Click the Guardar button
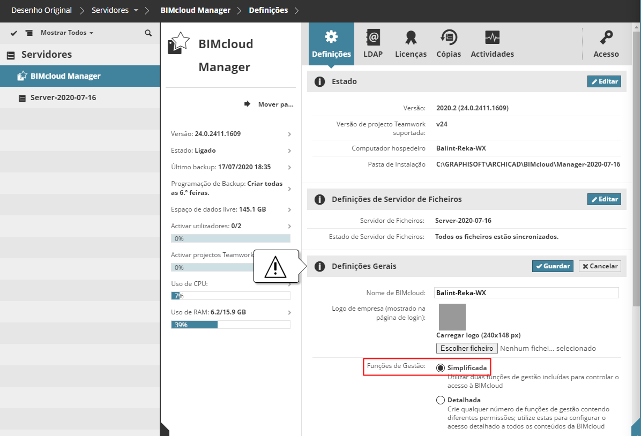This screenshot has width=641, height=436. coord(553,266)
